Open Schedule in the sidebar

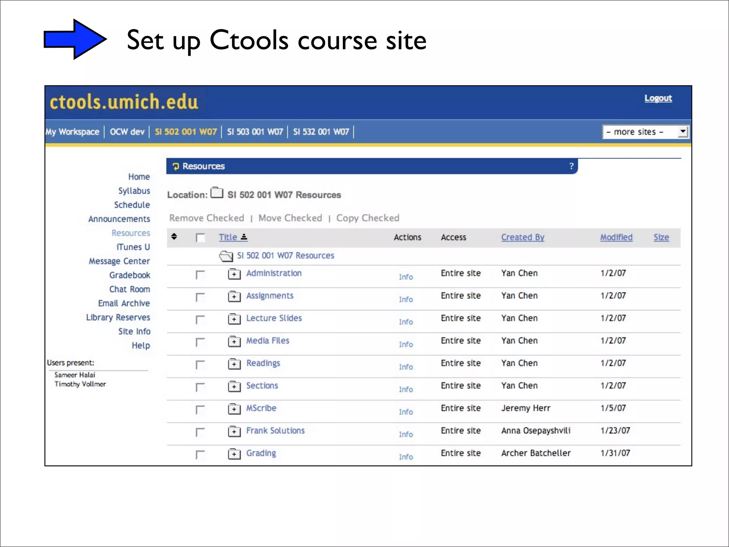132,205
